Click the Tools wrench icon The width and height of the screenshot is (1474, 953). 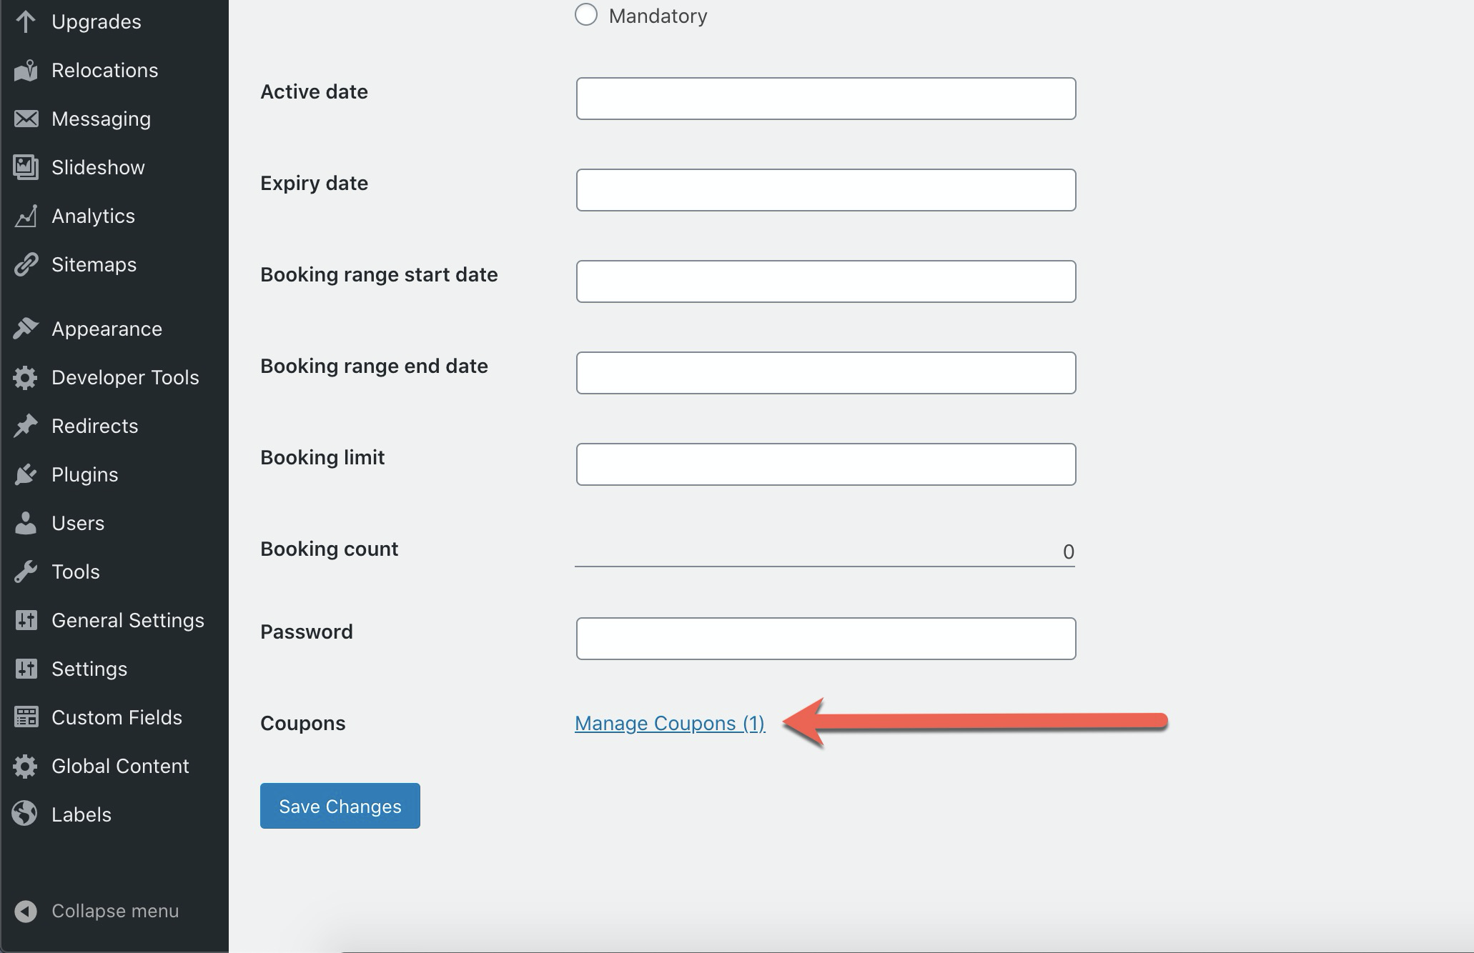[26, 572]
